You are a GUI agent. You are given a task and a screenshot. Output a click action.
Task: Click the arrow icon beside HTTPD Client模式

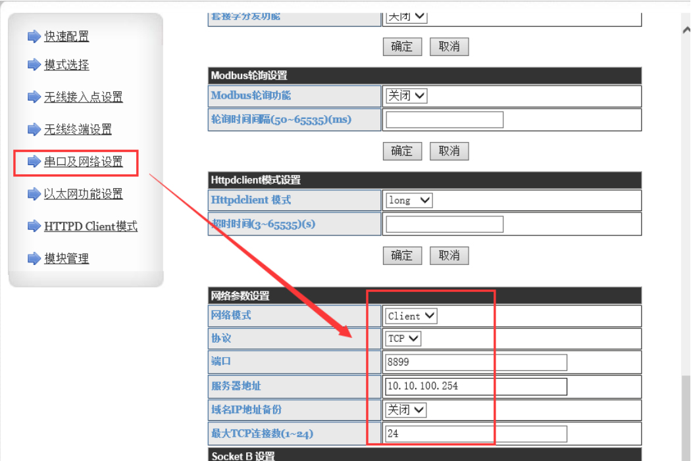(34, 226)
